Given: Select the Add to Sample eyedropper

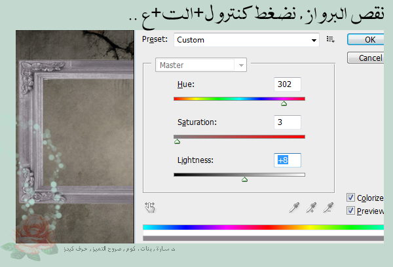Looking at the screenshot, I should point(312,207).
